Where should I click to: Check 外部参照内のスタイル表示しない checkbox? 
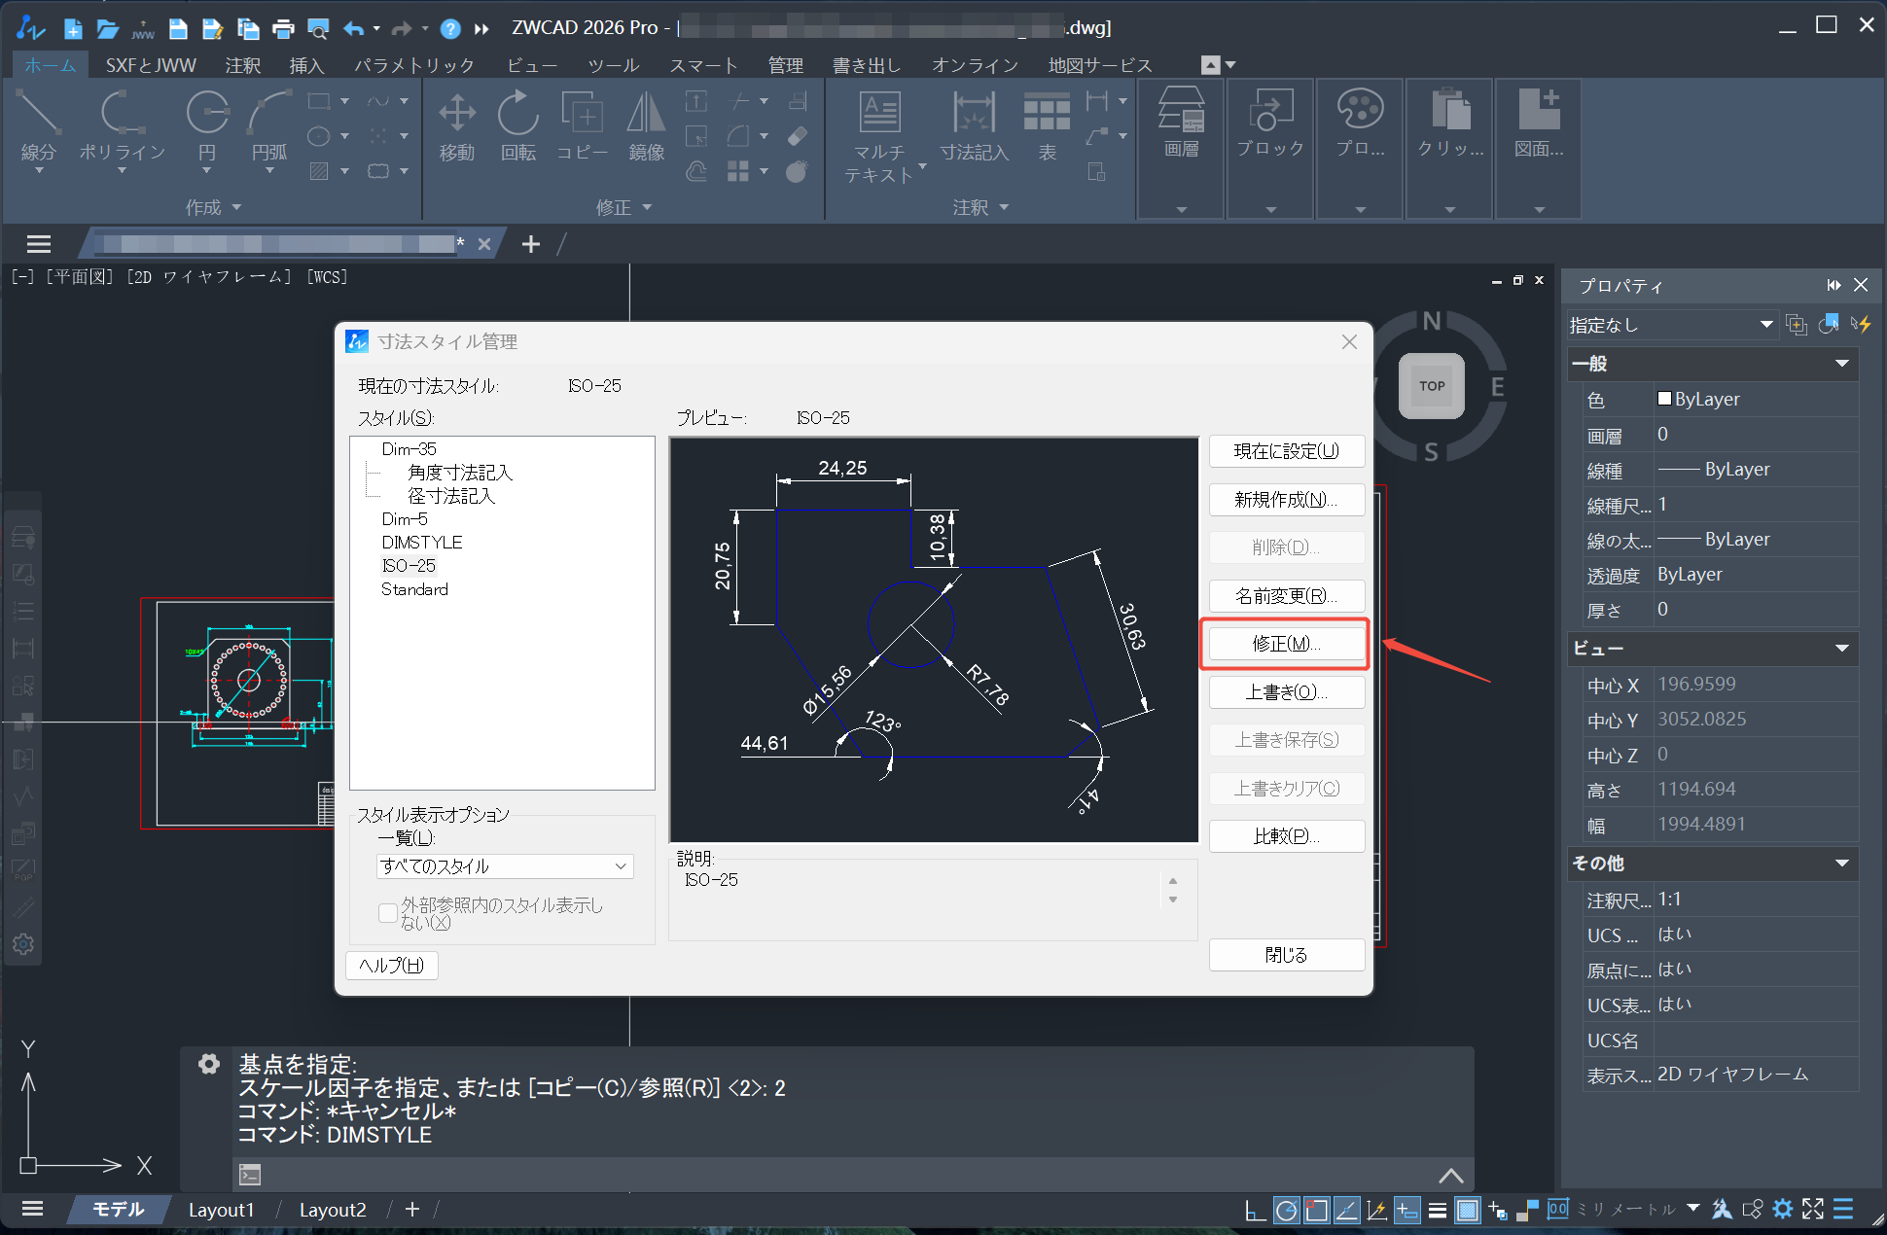[x=387, y=913]
